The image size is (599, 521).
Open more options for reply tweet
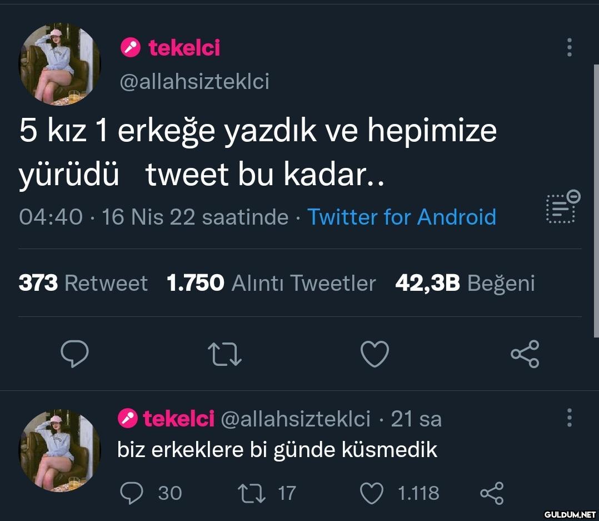(569, 417)
